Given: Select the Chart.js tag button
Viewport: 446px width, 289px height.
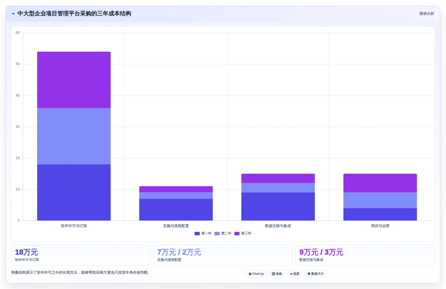Looking at the screenshot, I should point(256,274).
